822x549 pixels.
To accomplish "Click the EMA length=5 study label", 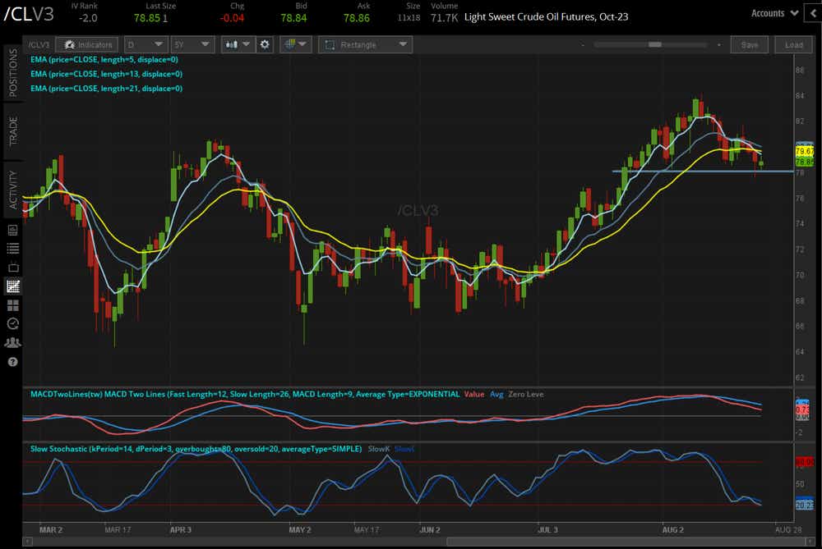I will pyautogui.click(x=104, y=60).
